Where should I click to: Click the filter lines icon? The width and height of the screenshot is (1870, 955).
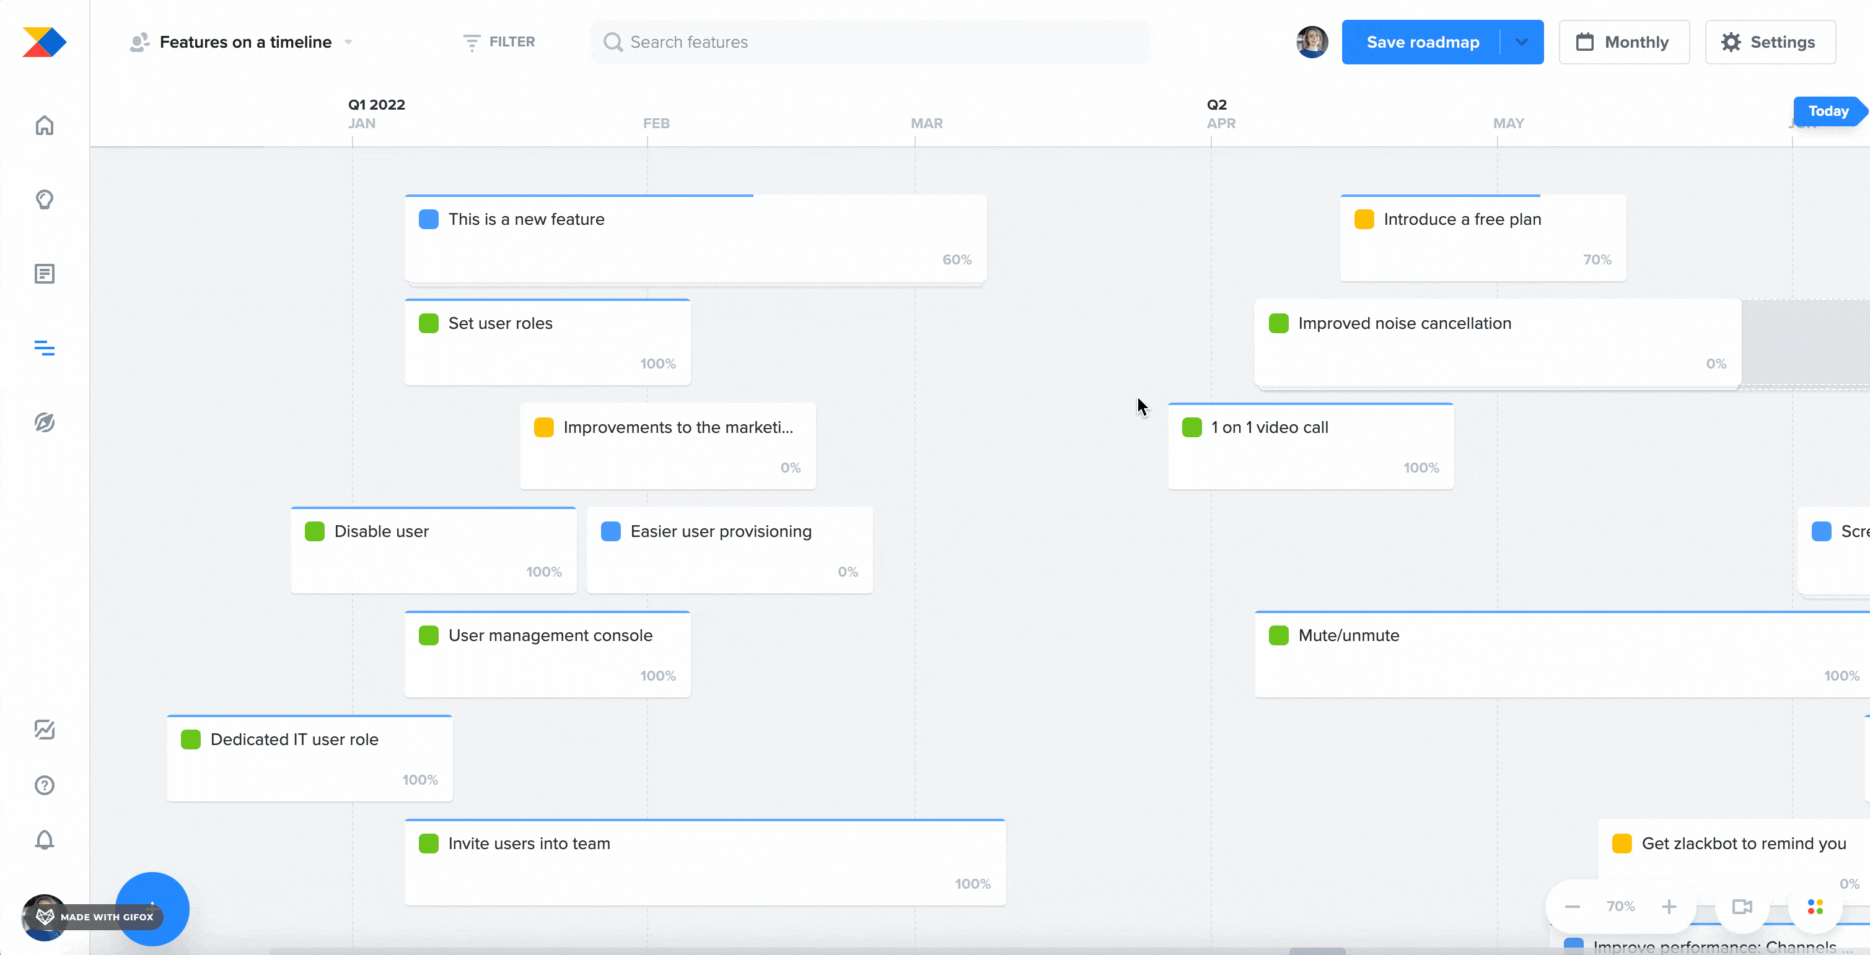coord(472,42)
